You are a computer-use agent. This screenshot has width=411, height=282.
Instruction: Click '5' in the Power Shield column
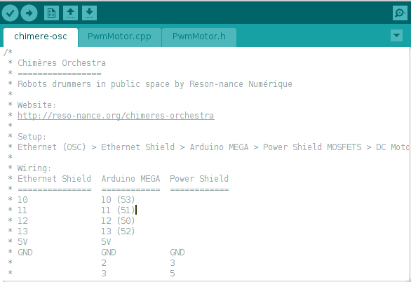point(173,274)
